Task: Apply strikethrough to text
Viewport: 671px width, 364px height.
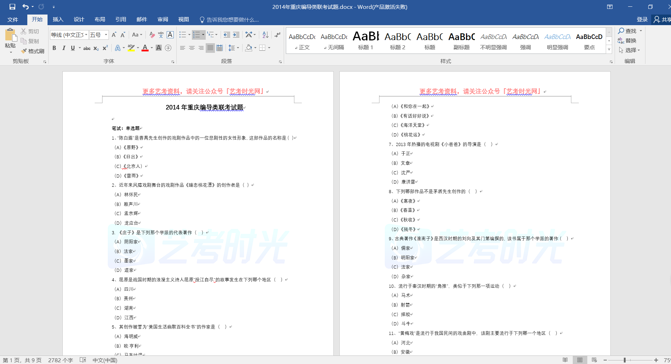Action: [x=87, y=48]
